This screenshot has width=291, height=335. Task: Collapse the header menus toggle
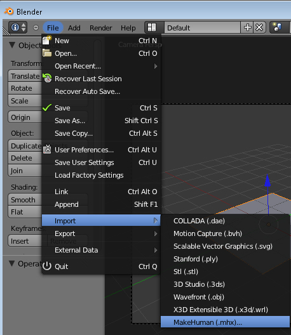(x=36, y=27)
